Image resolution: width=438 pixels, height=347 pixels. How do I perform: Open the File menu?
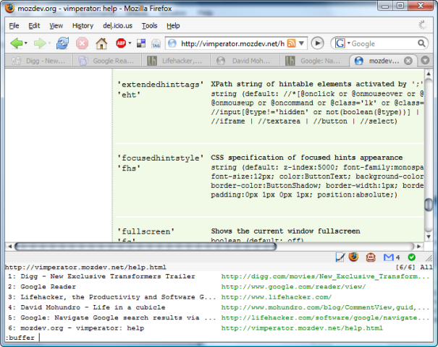point(14,26)
